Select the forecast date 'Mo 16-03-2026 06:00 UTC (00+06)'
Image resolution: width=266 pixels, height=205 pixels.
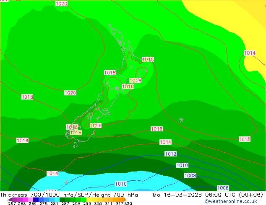tap(208, 195)
